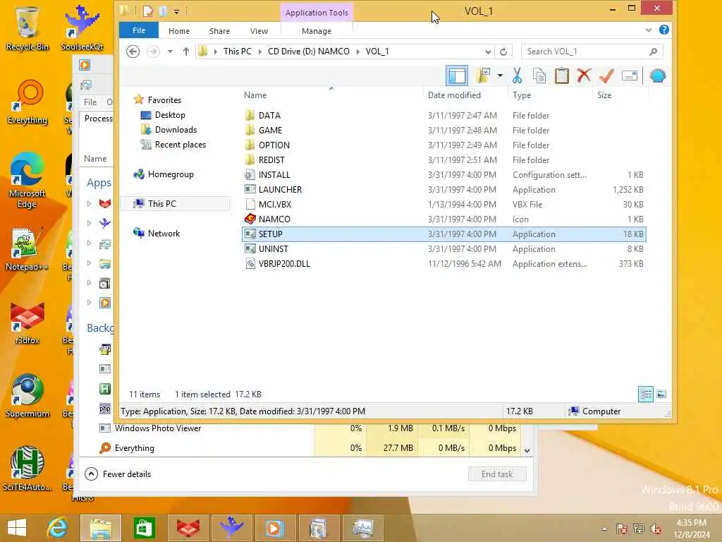
Task: Click Fewer details in Task Manager
Action: 118,474
